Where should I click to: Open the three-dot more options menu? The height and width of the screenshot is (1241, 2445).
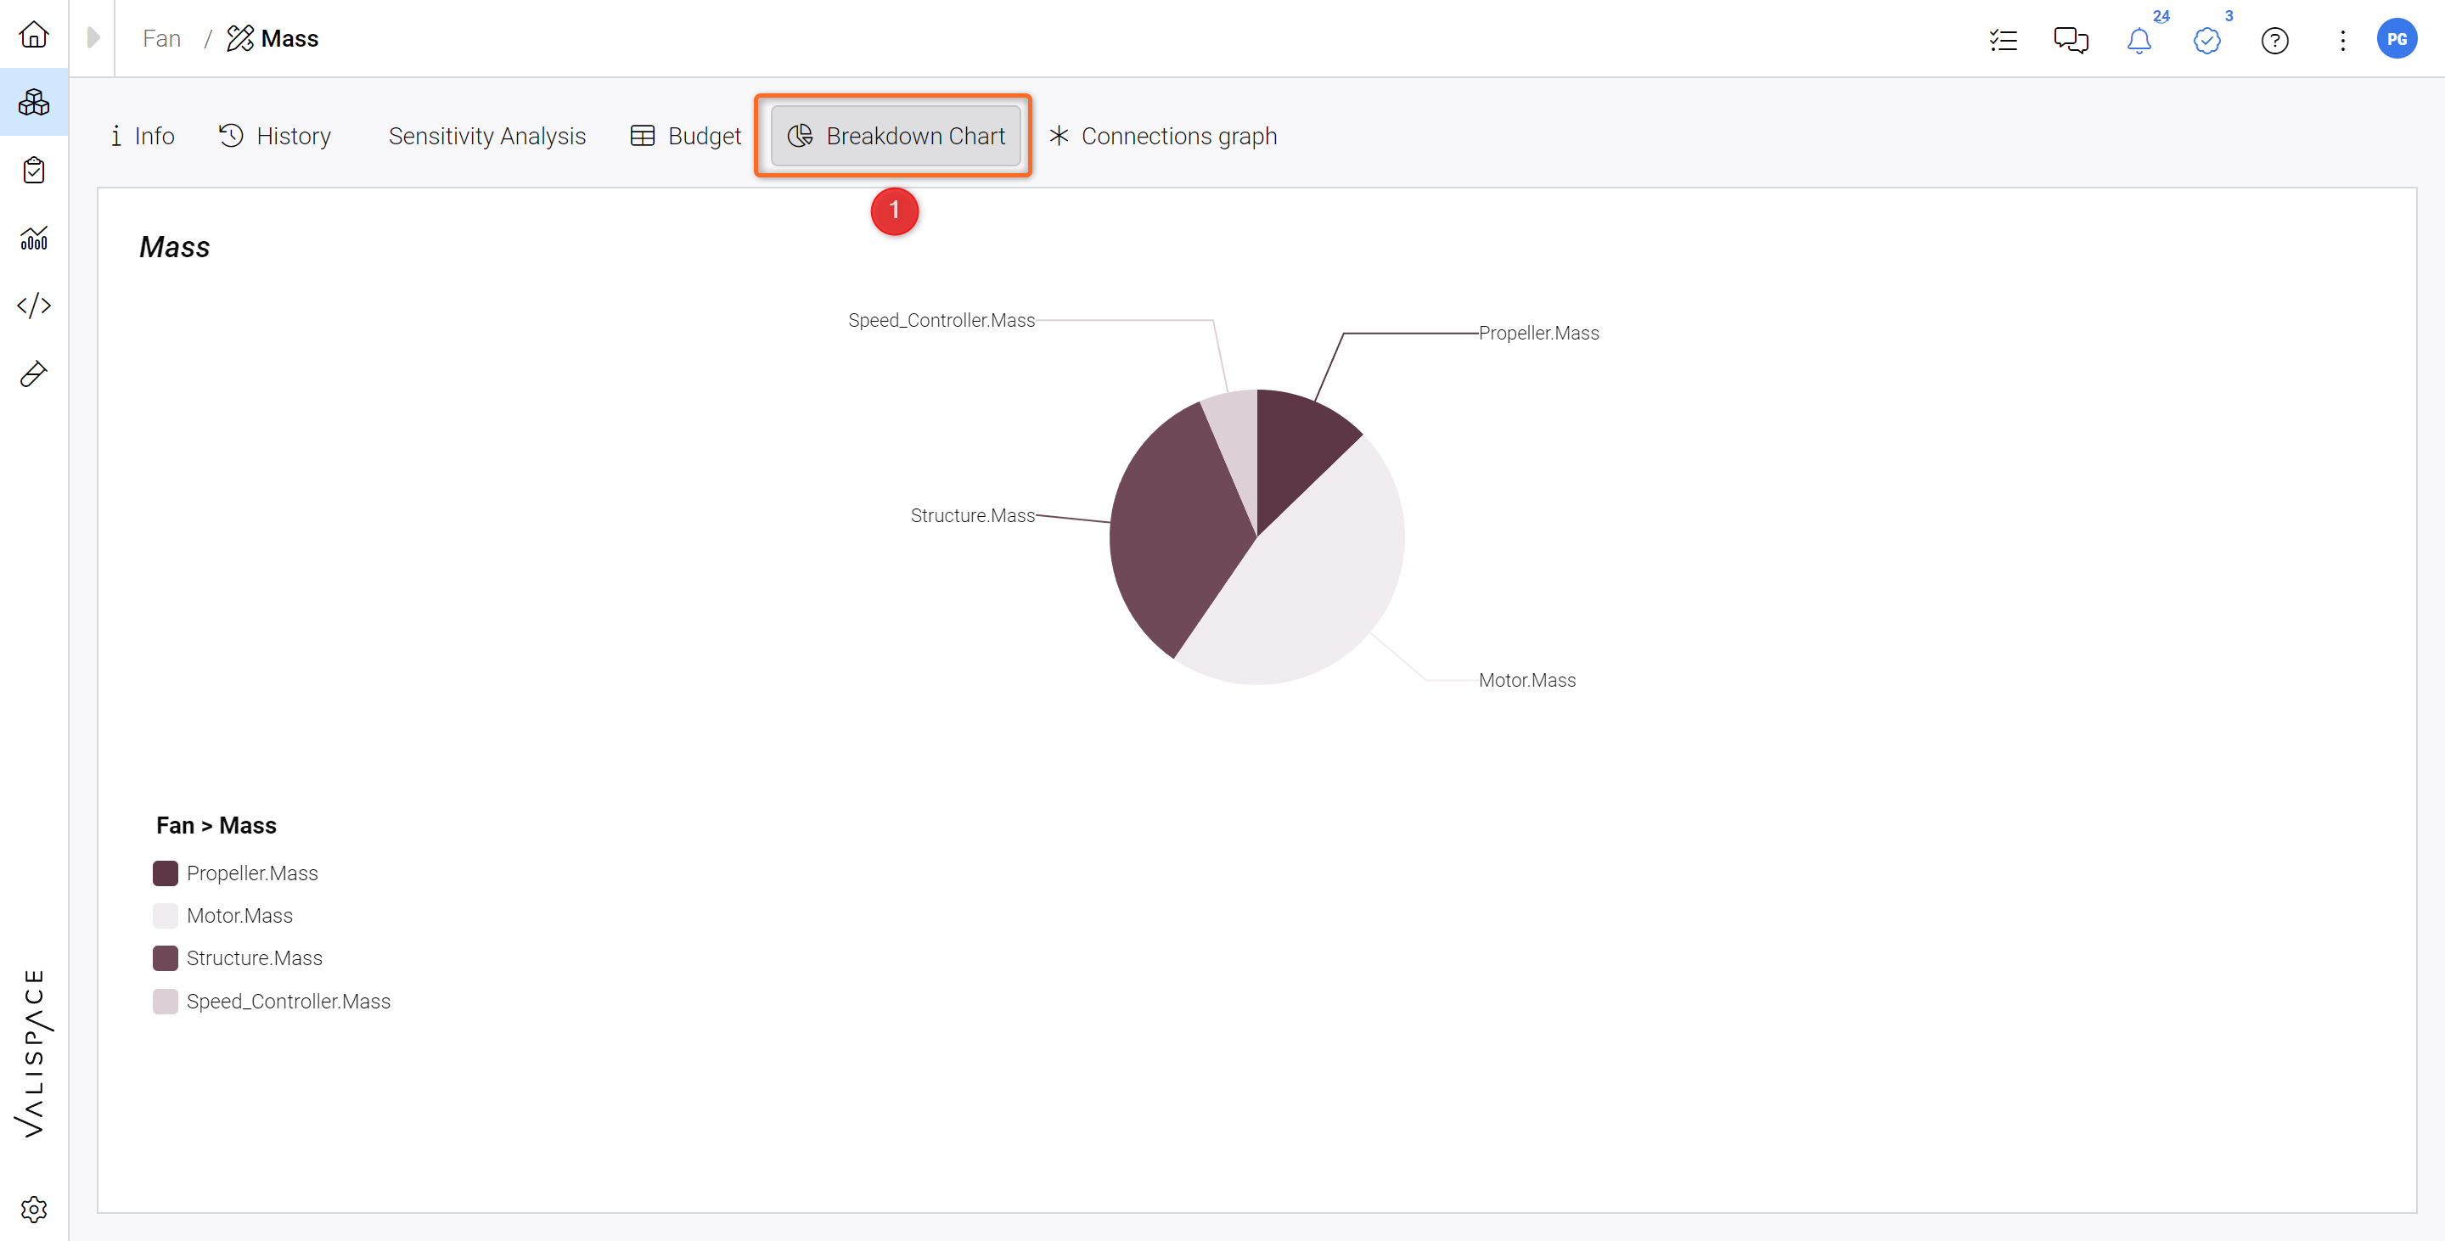click(x=2342, y=40)
